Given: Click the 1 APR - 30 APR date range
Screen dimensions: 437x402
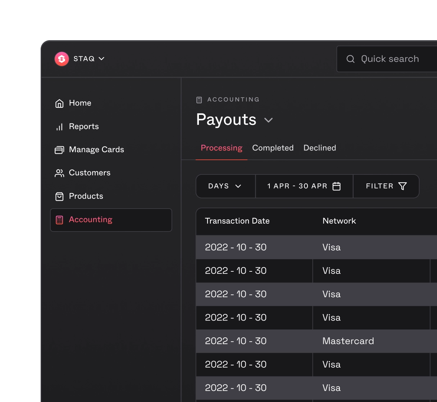Looking at the screenshot, I should 297,186.
